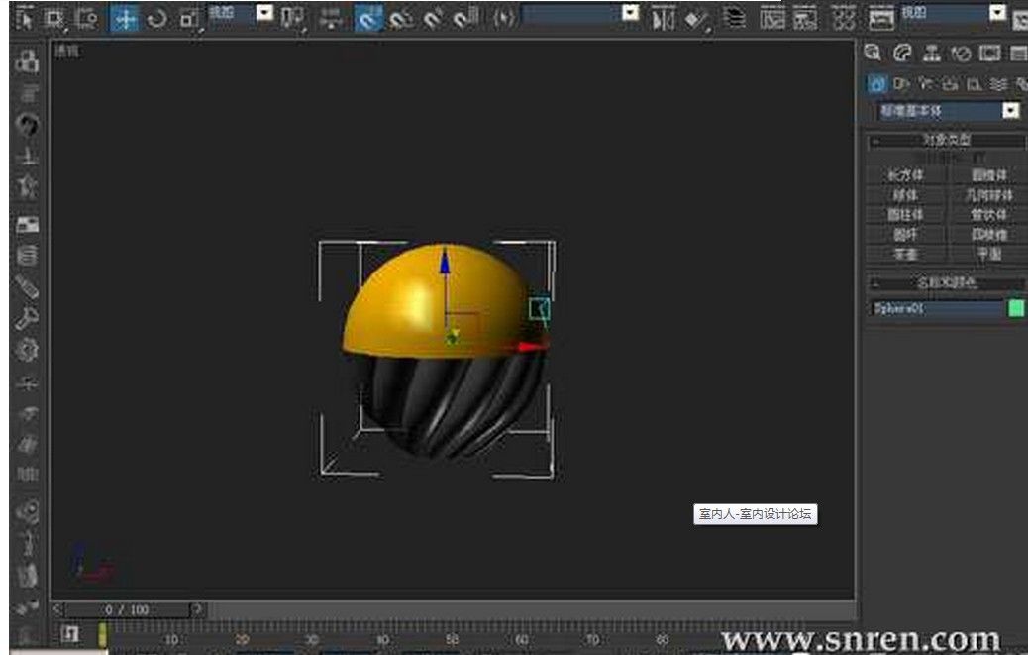Image resolution: width=1028 pixels, height=655 pixels.
Task: Click the 圆锥体 (Cone) button
Action: 988,175
